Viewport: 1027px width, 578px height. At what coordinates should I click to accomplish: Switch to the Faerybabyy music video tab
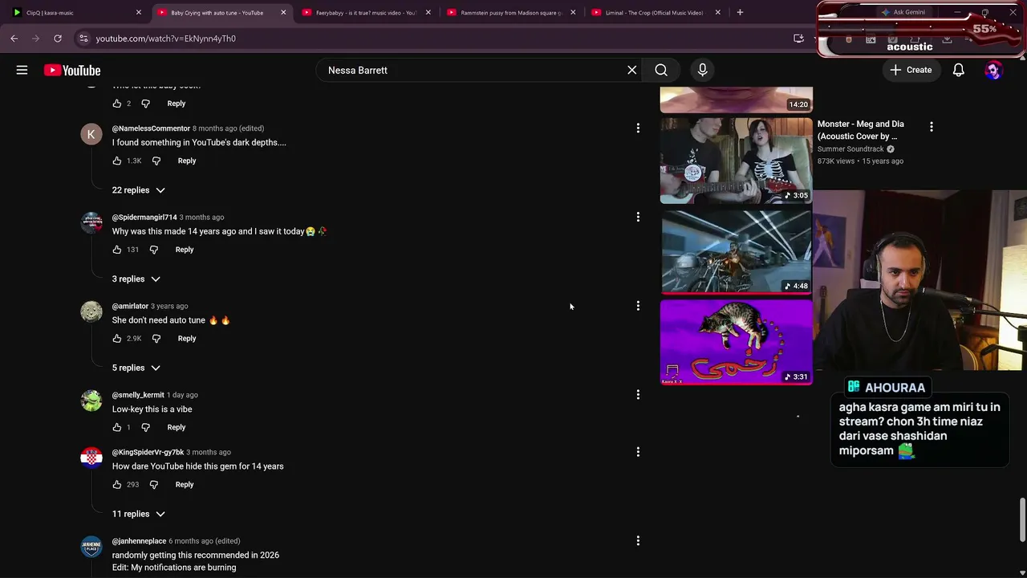367,13
